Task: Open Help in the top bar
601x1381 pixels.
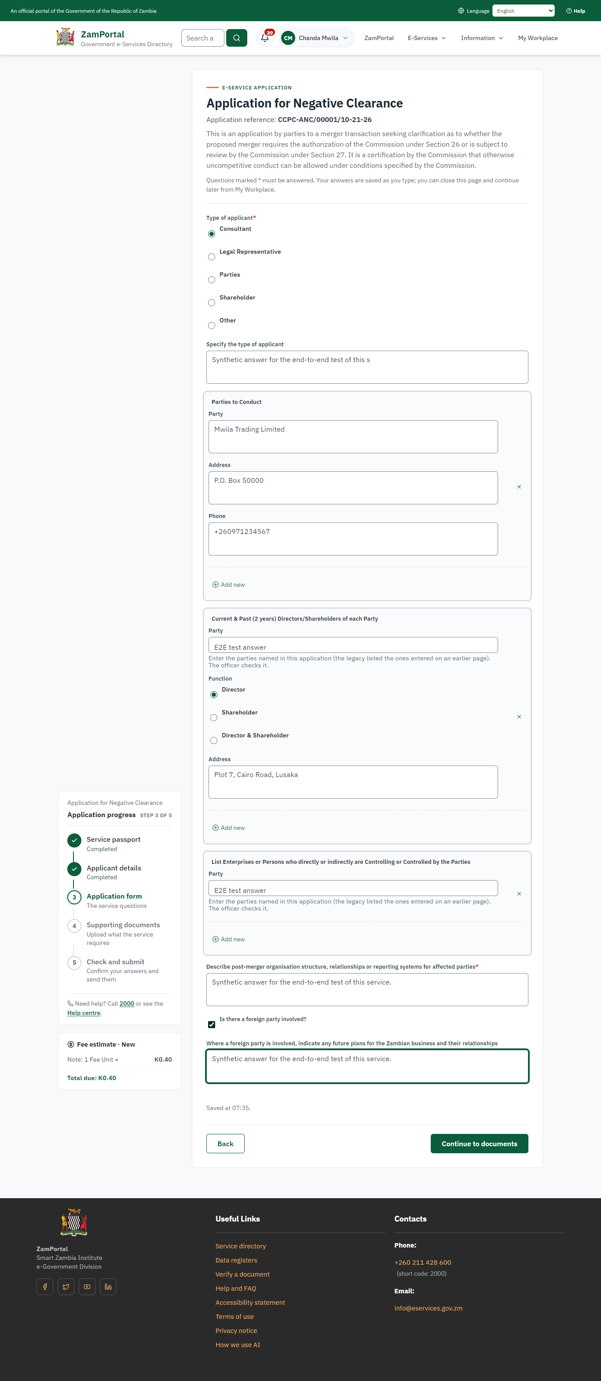Action: pyautogui.click(x=576, y=11)
